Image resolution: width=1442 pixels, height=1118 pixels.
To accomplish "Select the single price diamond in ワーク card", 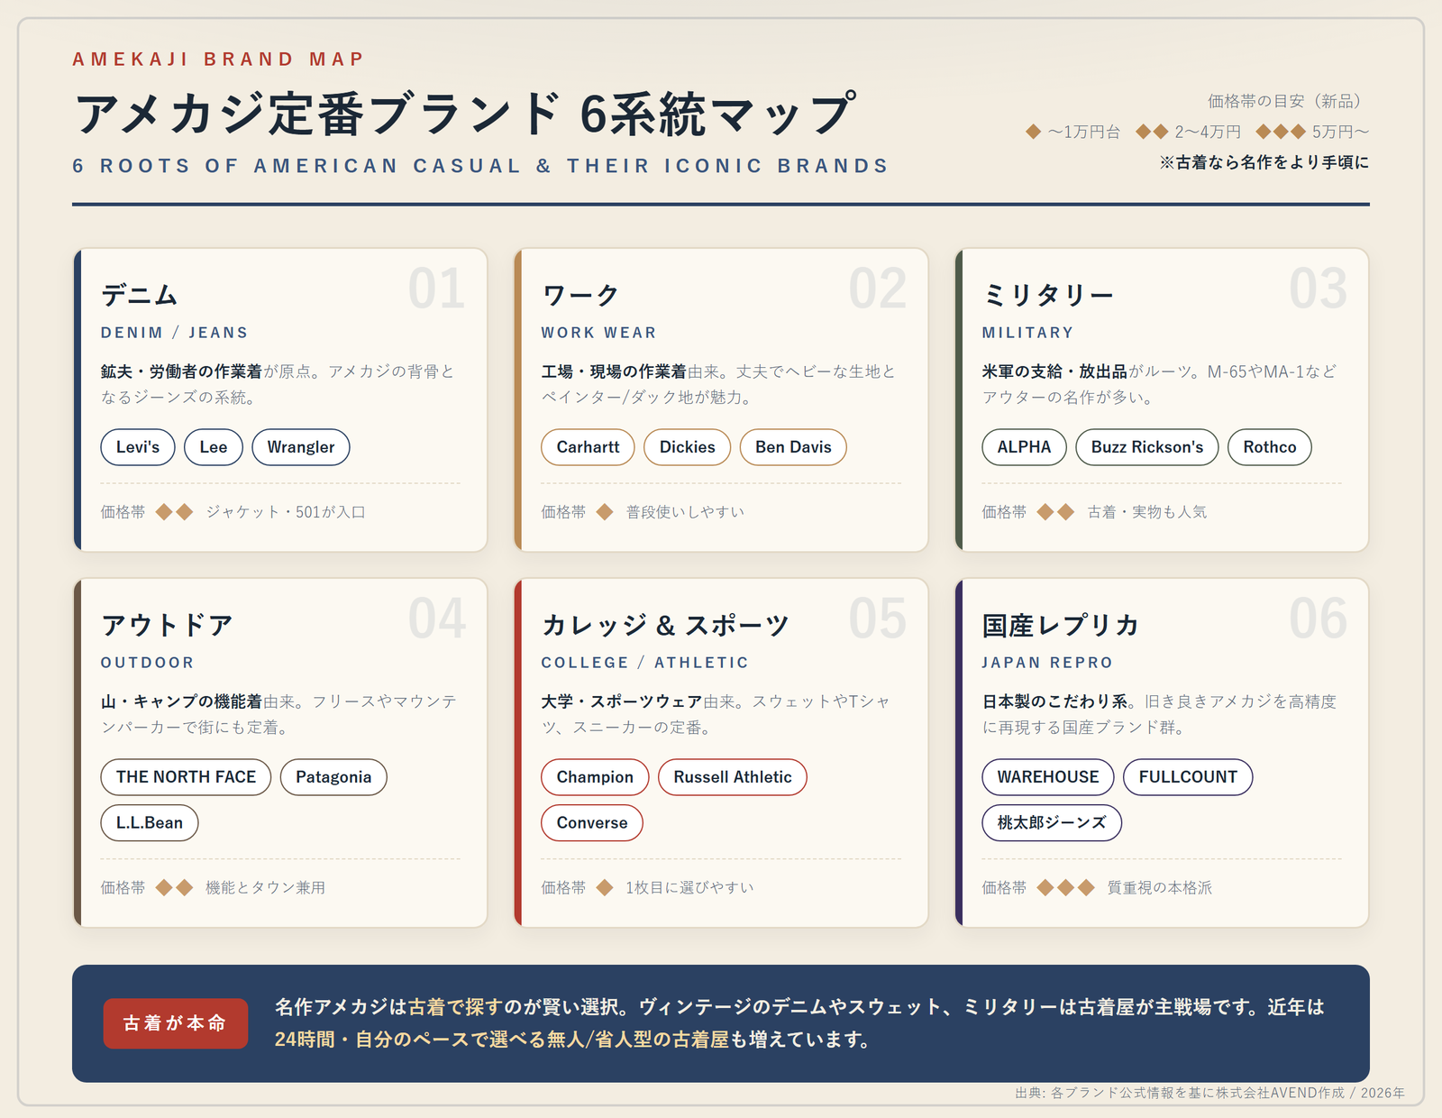I will point(605,512).
